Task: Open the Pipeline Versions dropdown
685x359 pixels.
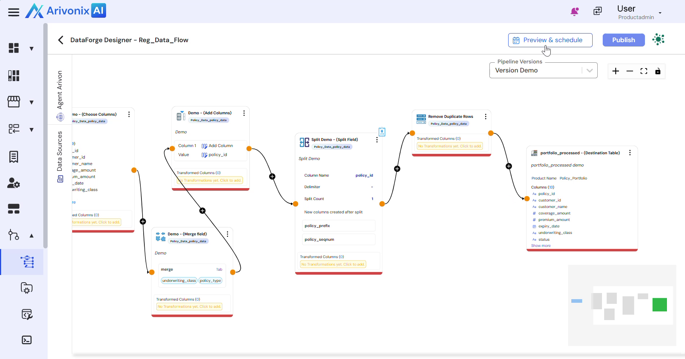Action: coord(589,71)
